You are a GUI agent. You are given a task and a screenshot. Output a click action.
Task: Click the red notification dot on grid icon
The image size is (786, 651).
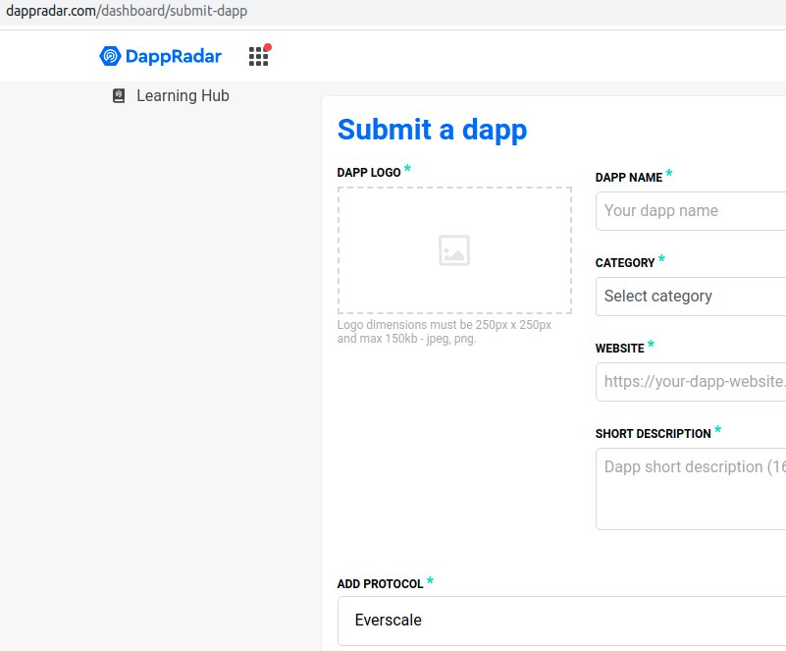point(267,47)
